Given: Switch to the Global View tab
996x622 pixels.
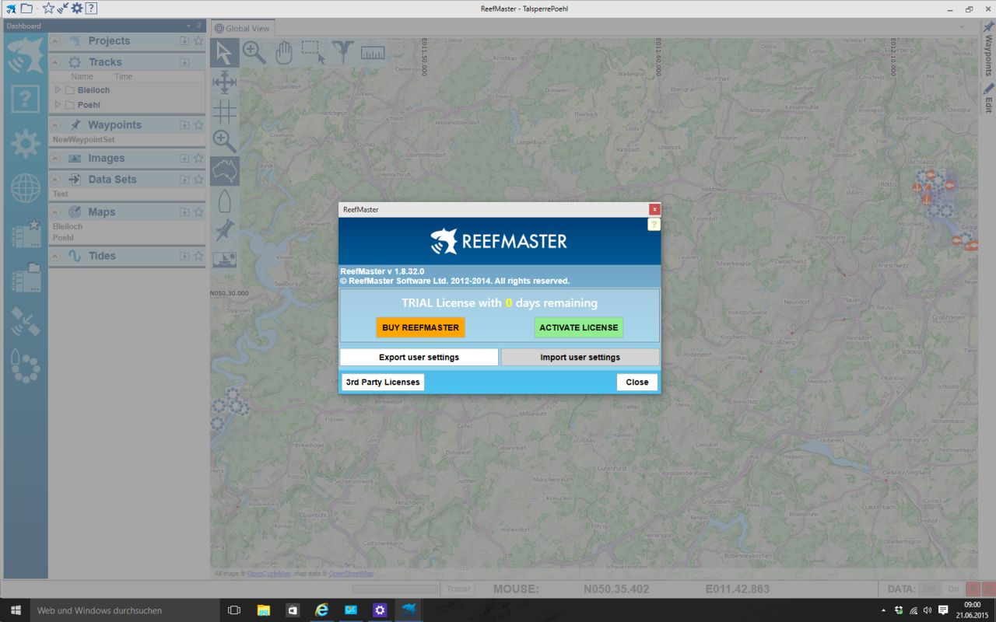Looking at the screenshot, I should (242, 29).
